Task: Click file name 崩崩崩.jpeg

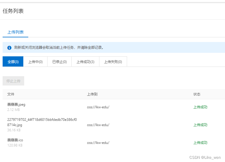Action: click(16, 104)
